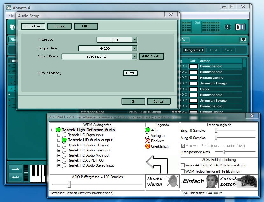Adjust the ASIO Puffergrösse slider handle
This screenshot has height=202, width=264.
(69, 184)
